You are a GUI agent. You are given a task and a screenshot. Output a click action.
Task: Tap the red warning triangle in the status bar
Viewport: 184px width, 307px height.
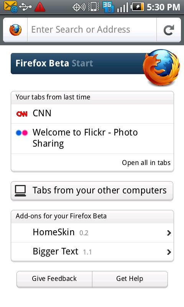point(40,7)
